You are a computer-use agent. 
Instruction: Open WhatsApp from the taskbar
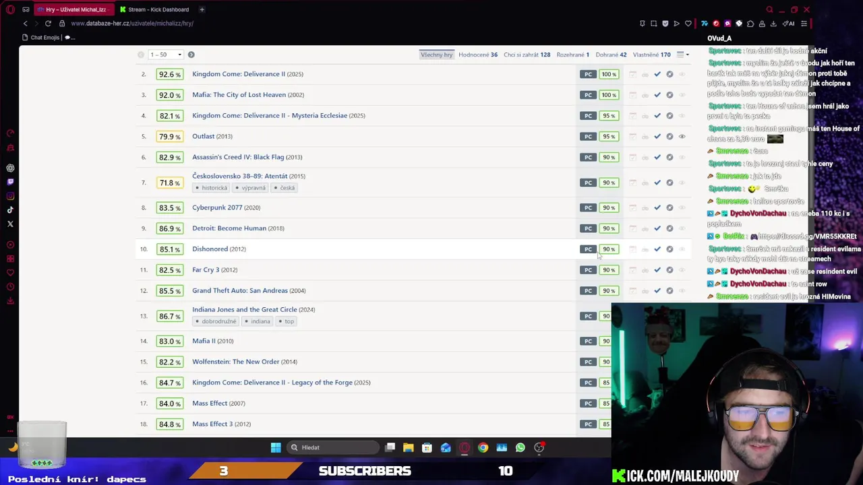coord(520,447)
